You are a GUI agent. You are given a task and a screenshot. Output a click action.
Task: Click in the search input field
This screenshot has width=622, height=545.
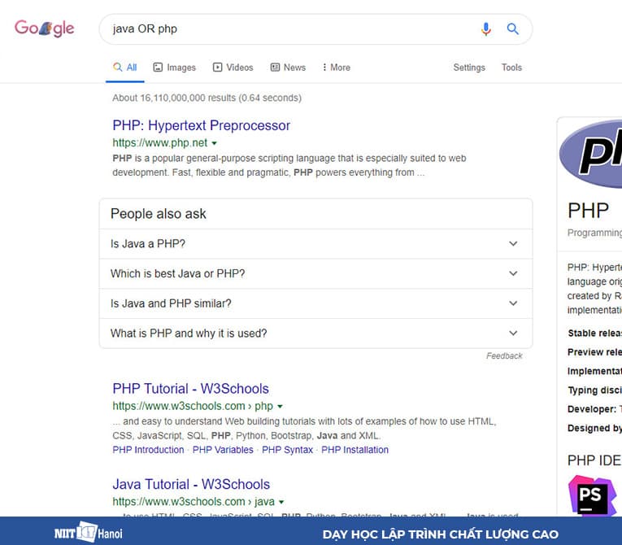click(x=285, y=29)
